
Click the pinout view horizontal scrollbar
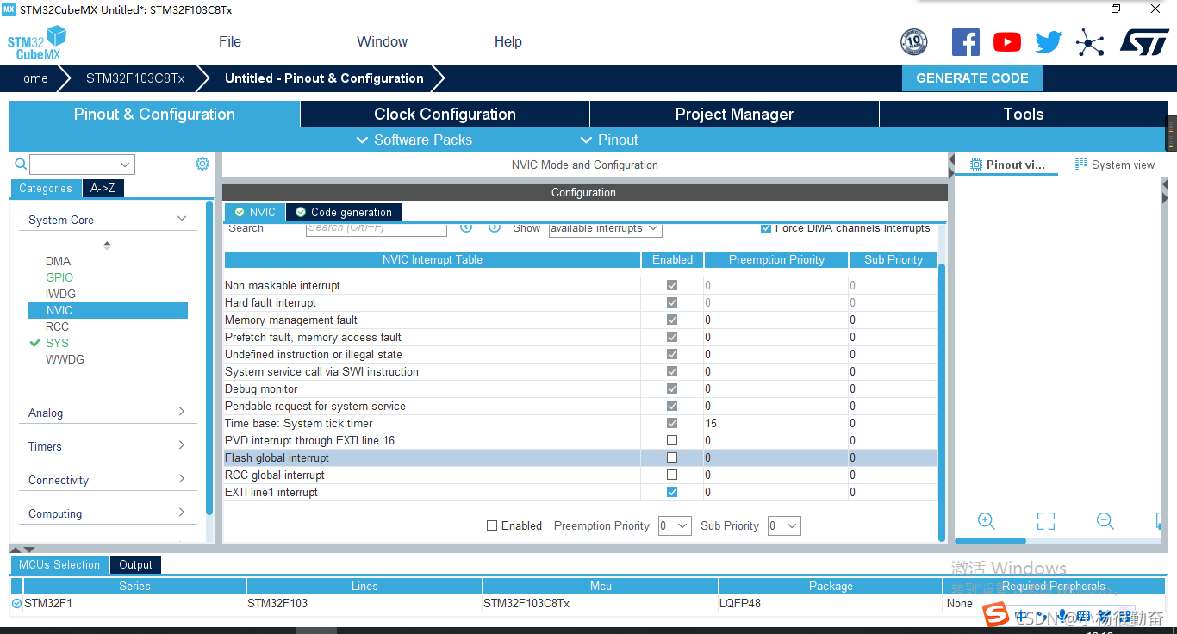tap(990, 541)
